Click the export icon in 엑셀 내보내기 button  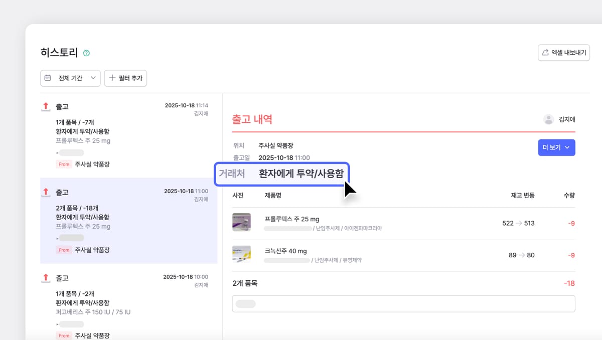(x=545, y=53)
